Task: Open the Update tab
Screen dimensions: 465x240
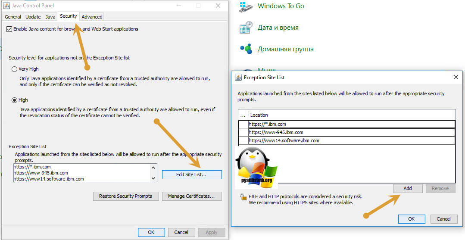Action: pos(33,17)
